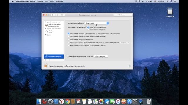Open Spotlight search in menu bar
The height and width of the screenshot is (105, 188).
click(167, 1)
